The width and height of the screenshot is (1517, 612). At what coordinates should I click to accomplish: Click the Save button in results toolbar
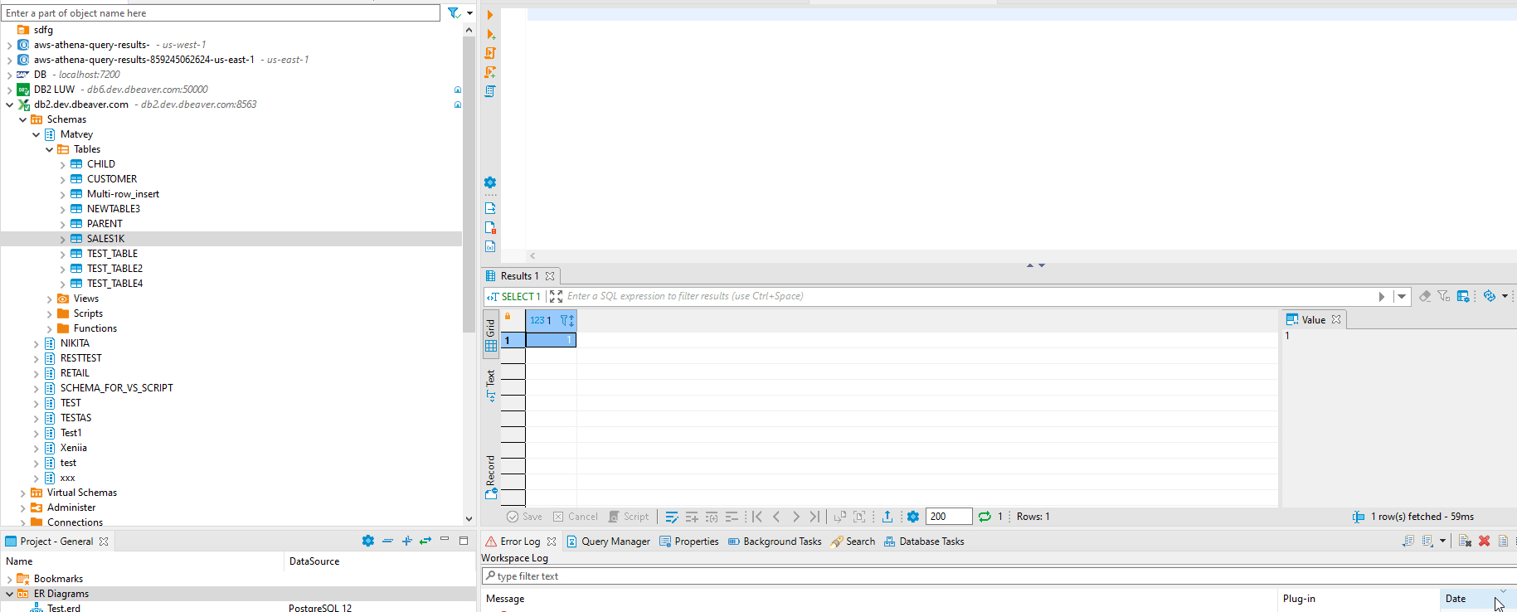click(524, 517)
